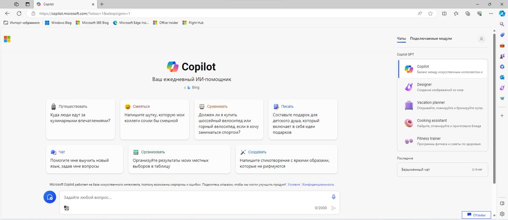Choose the Сравнивать suggestion card
The height and width of the screenshot is (220, 508).
pos(229,119)
